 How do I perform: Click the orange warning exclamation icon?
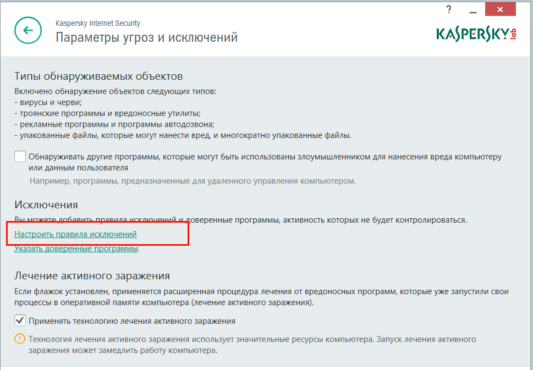20,339
